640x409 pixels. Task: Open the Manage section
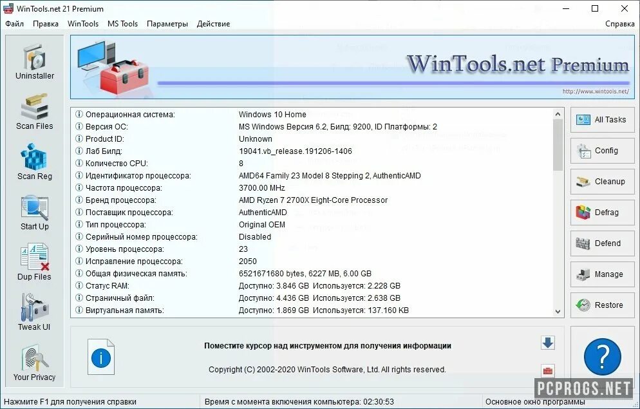pyautogui.click(x=602, y=274)
